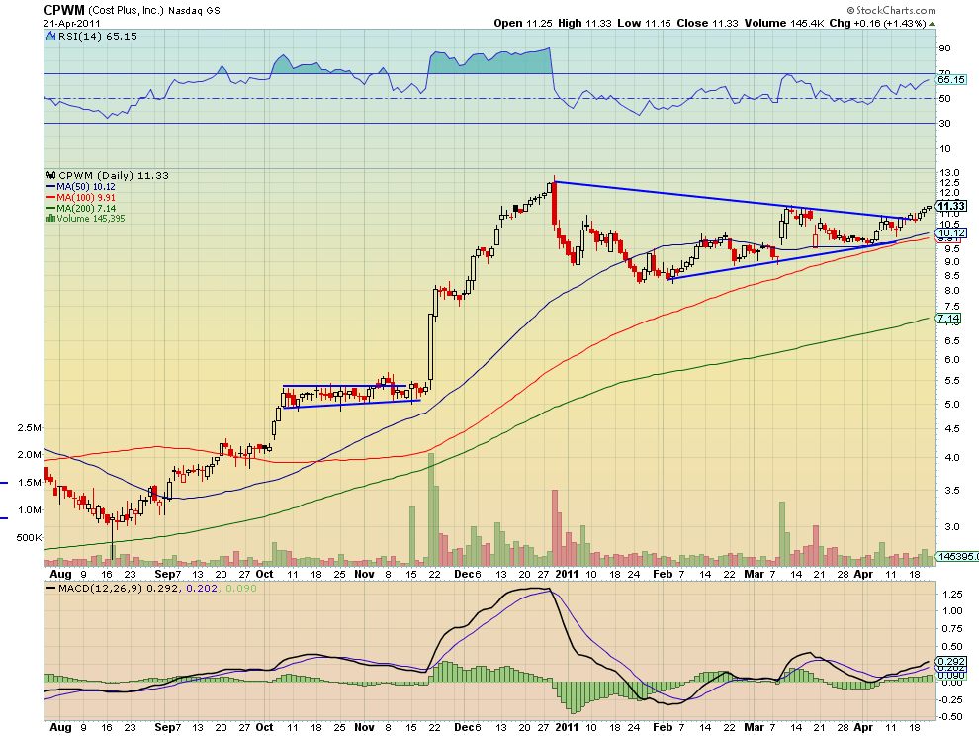Viewport: 979px width, 736px height.
Task: Click the Low 11.15 value in header
Action: coord(644,23)
